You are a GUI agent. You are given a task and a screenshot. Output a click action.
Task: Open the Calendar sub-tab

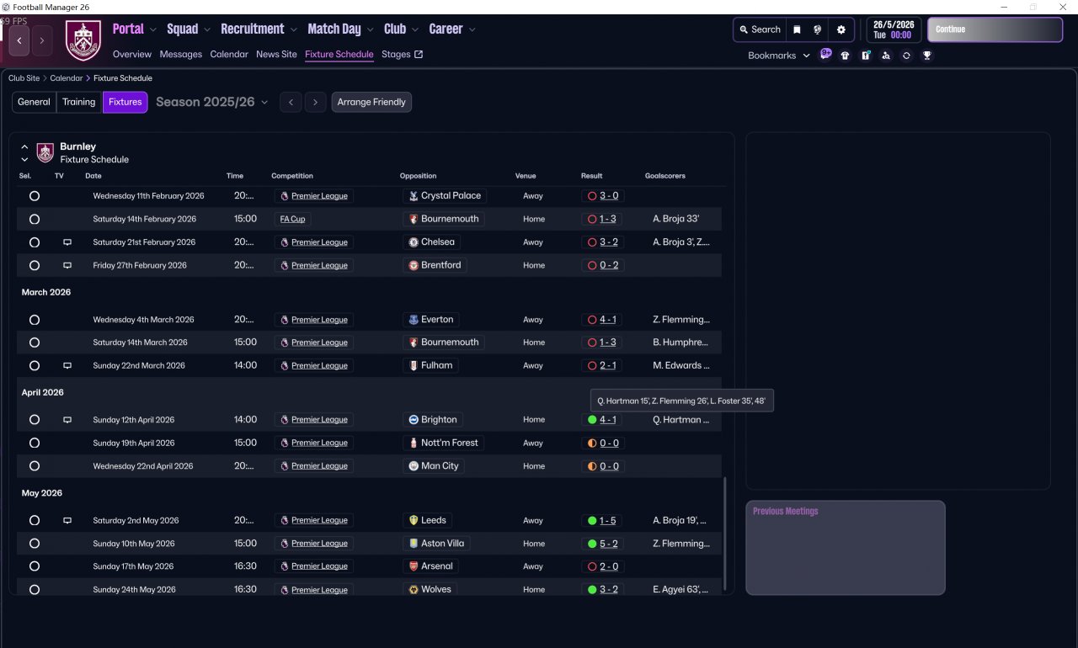coord(229,55)
